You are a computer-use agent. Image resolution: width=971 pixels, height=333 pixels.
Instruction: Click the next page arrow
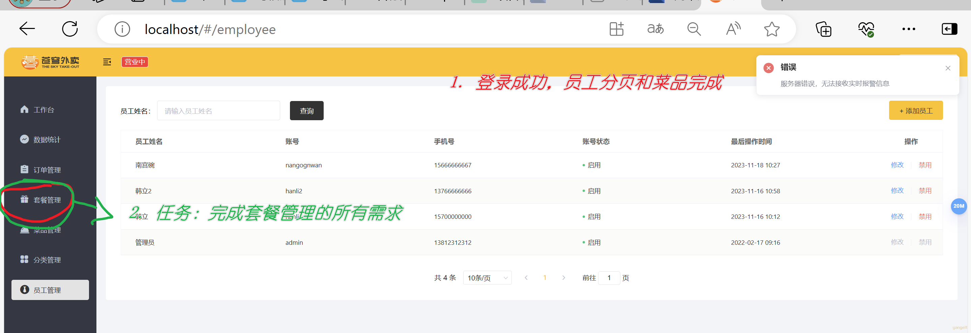(563, 278)
